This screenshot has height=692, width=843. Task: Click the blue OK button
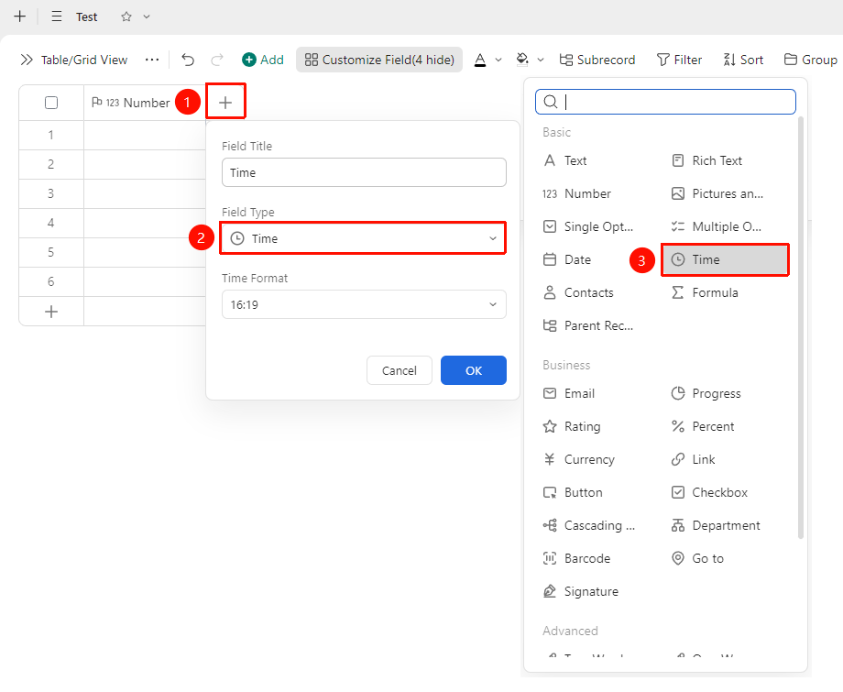tap(473, 370)
